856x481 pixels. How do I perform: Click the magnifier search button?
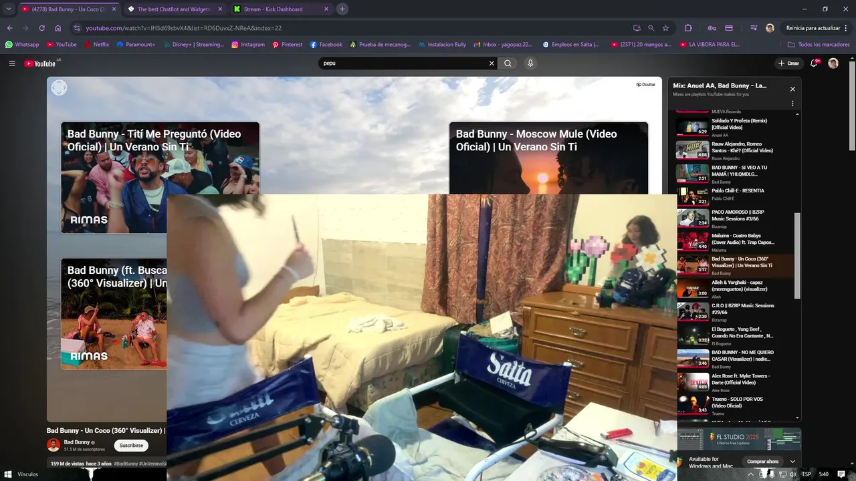tap(508, 63)
